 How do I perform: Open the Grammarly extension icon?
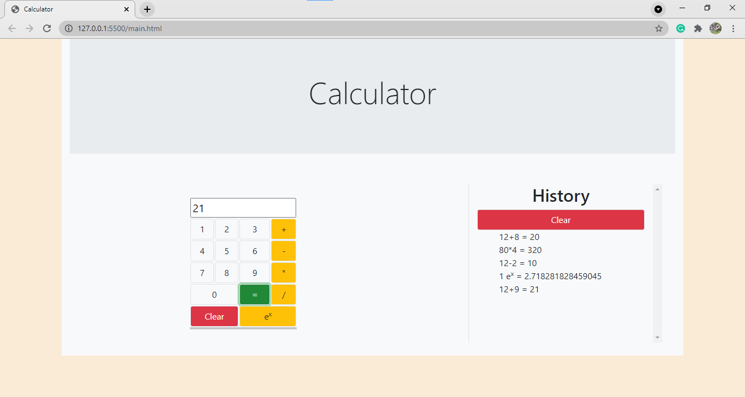pos(680,28)
